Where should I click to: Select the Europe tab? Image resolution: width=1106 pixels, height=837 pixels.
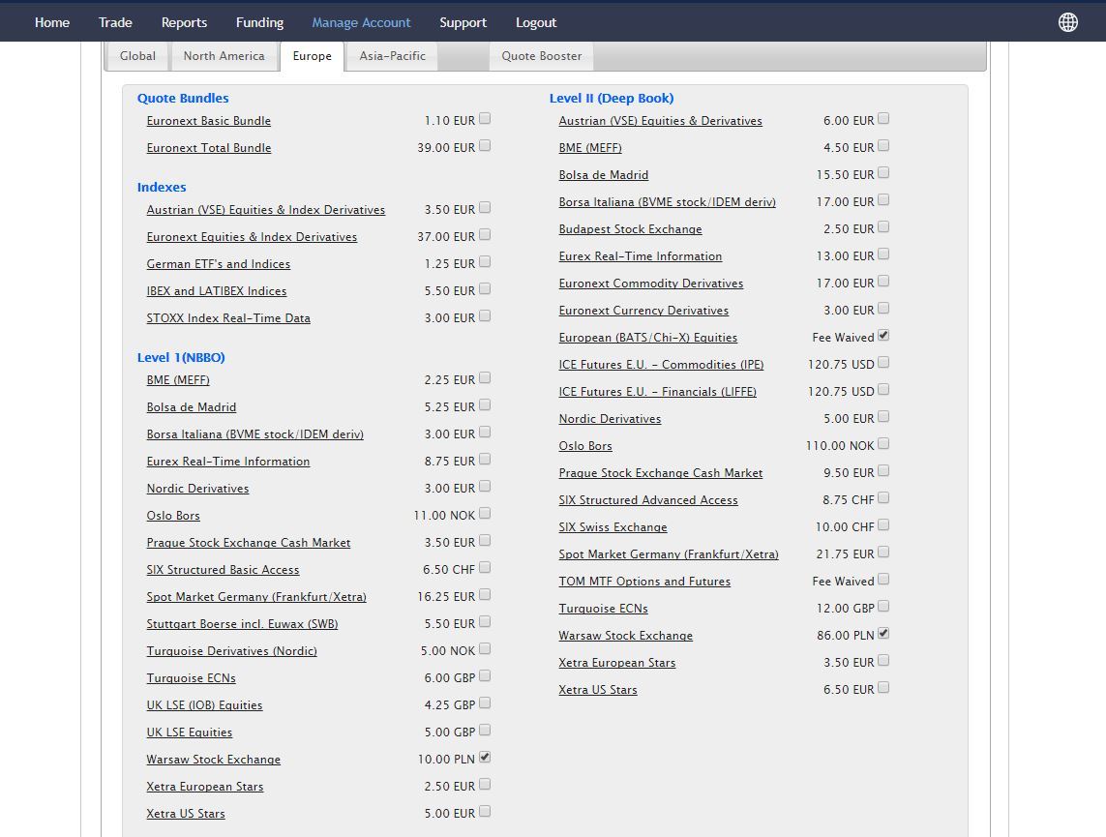click(312, 56)
